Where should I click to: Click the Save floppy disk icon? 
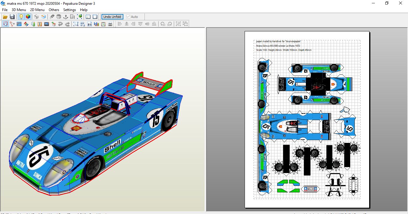pos(12,17)
